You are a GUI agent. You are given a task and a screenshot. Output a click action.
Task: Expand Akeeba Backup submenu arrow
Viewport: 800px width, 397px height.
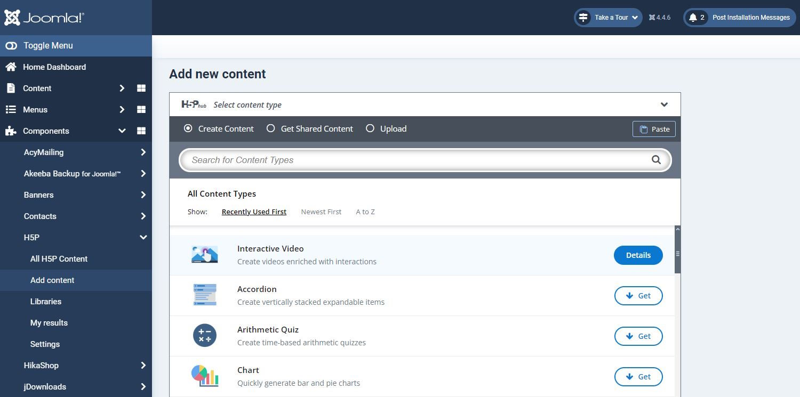click(143, 174)
